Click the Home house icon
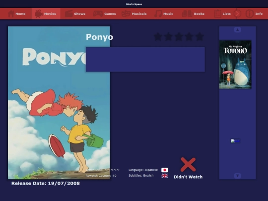The image size is (268, 201). tap(11, 14)
